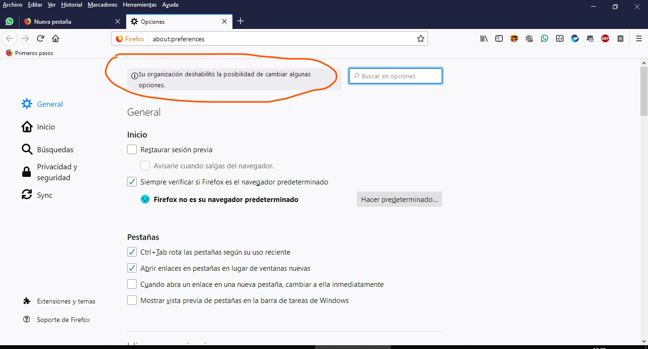Enable cambiar a nueva pestaña inmediatamente checkbox
Screen dimensions: 648x349
click(132, 285)
